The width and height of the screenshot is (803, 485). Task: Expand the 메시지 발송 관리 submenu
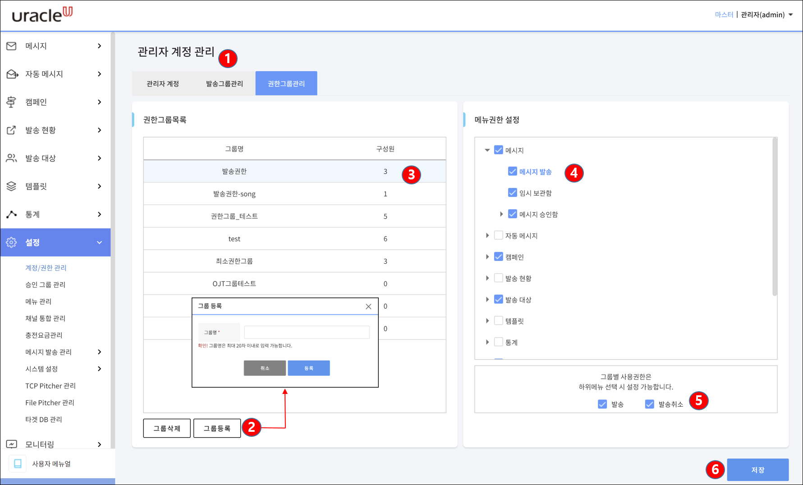point(100,352)
